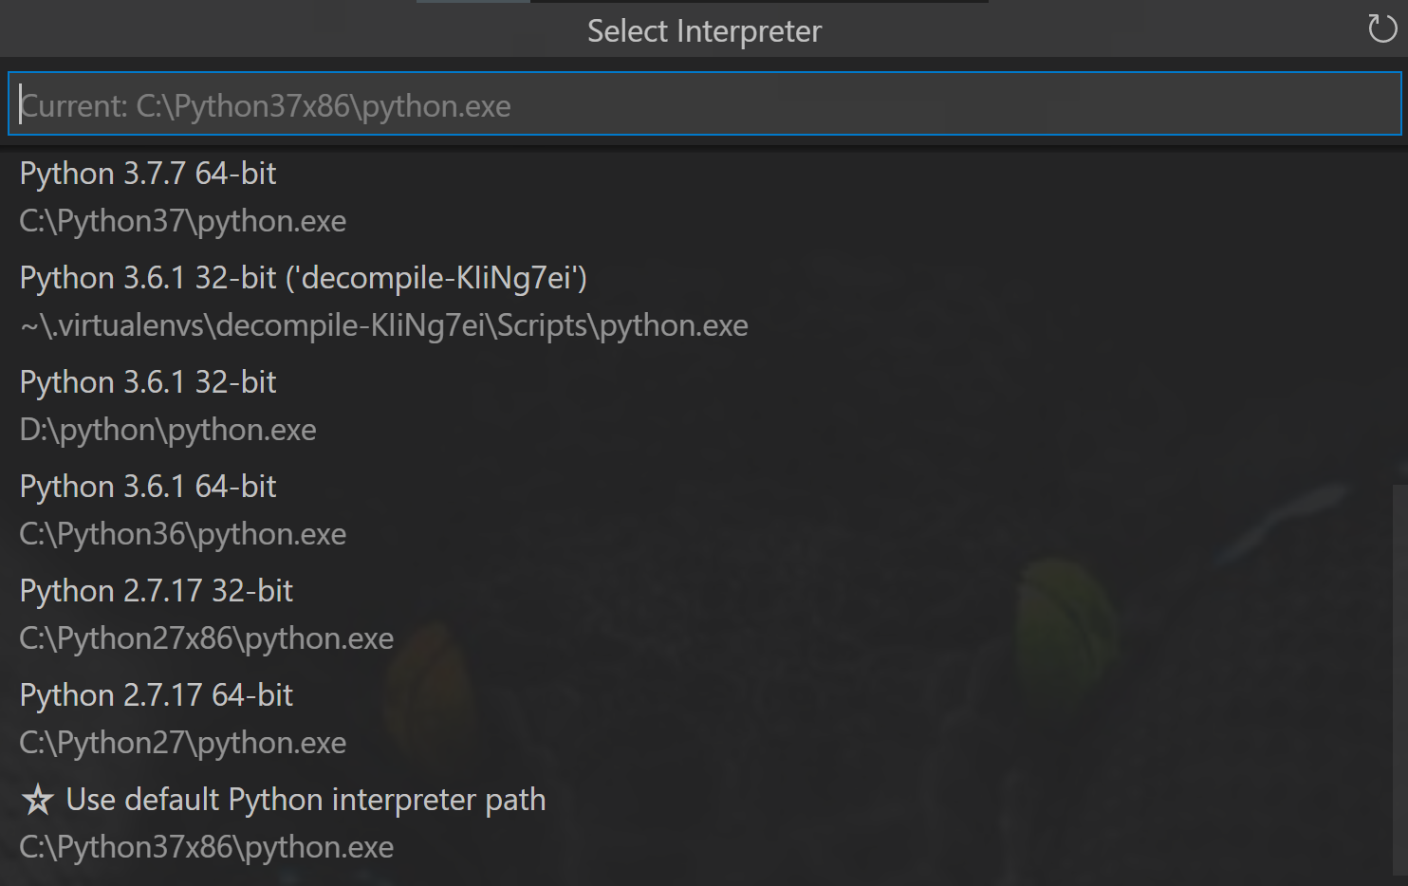Viewport: 1408px width, 886px height.
Task: Select Python 3.7.7 64-bit interpreter
Action: (x=147, y=173)
